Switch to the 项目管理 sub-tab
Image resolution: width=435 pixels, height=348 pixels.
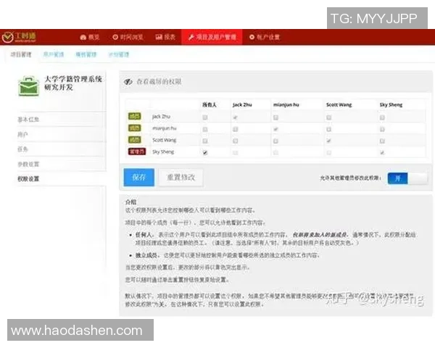[21, 54]
